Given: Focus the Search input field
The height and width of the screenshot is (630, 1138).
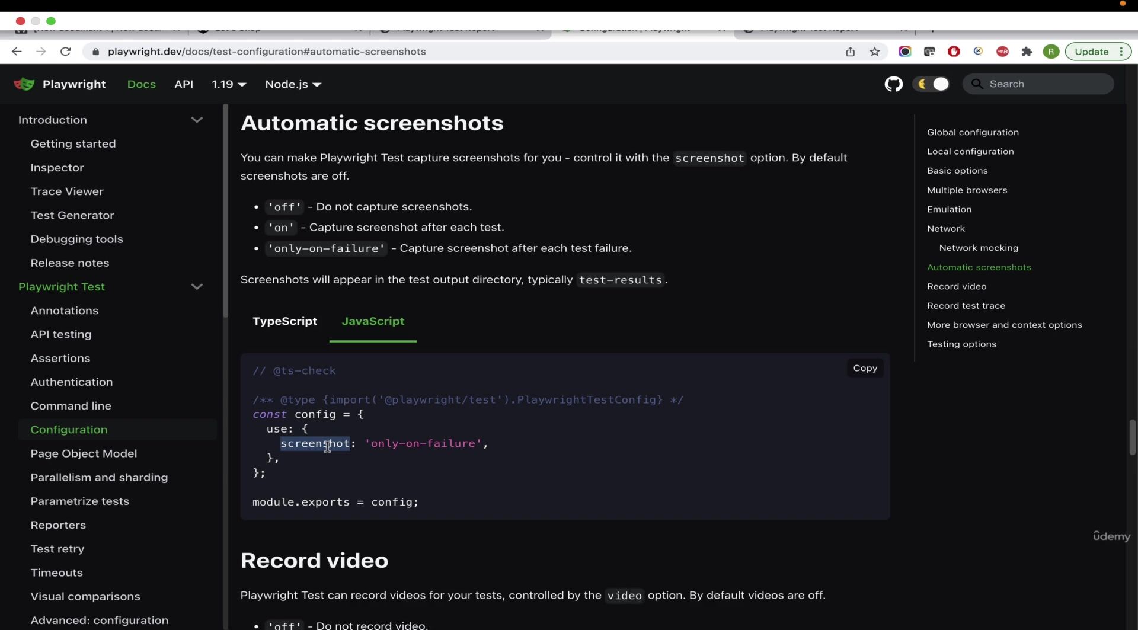Looking at the screenshot, I should coord(1038,84).
